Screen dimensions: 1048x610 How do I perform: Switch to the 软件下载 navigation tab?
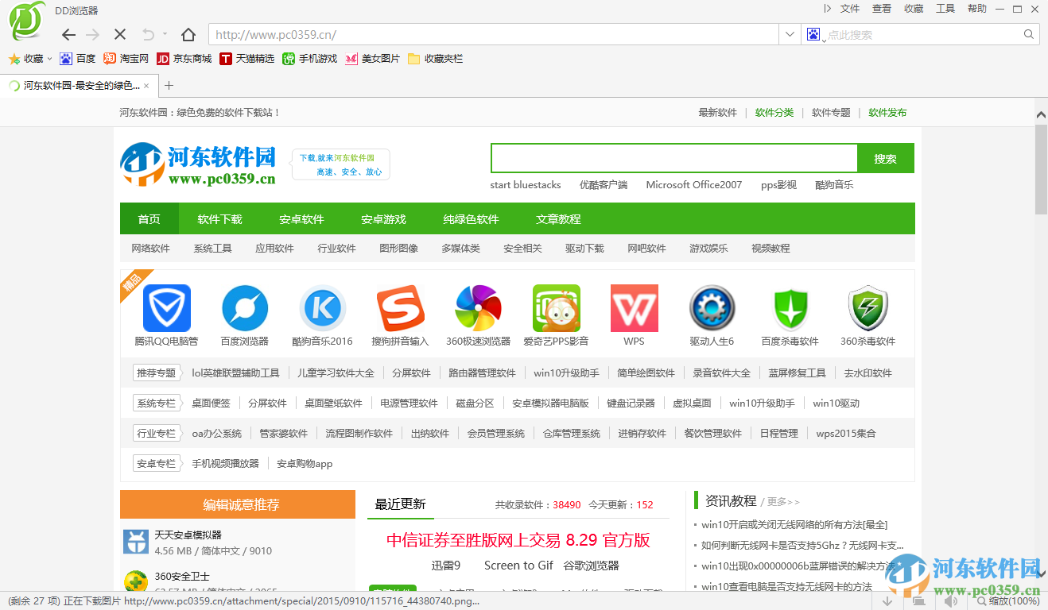click(x=220, y=218)
